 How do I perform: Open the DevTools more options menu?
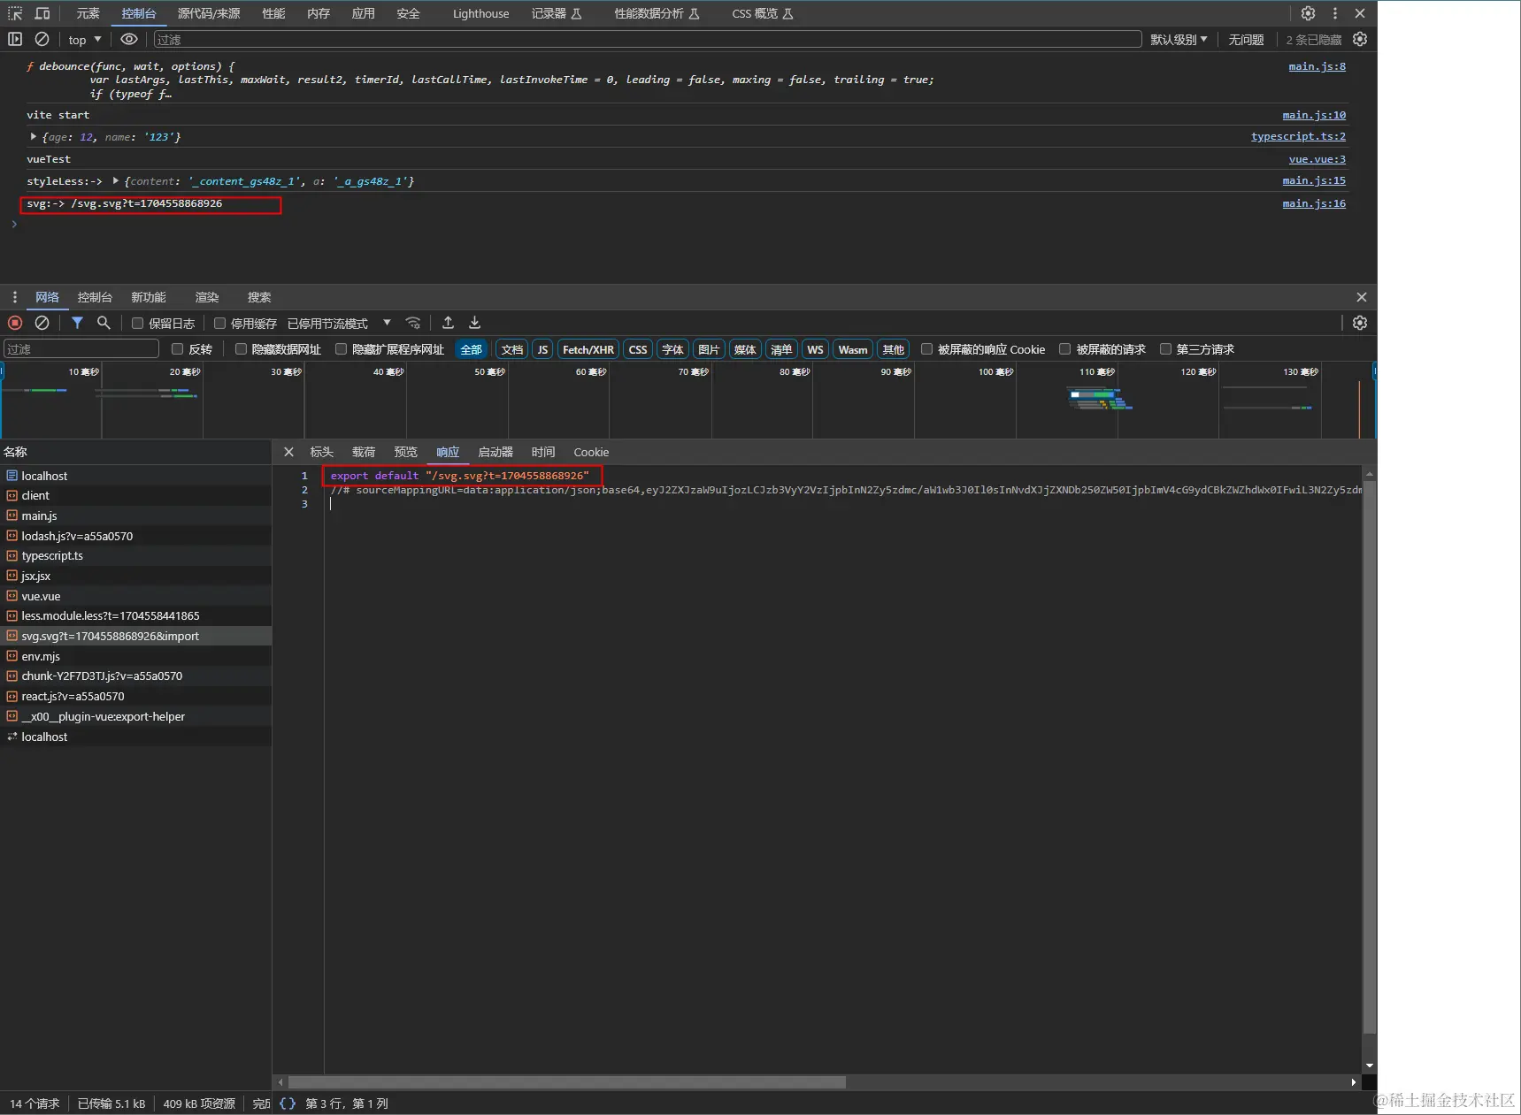coord(1335,13)
